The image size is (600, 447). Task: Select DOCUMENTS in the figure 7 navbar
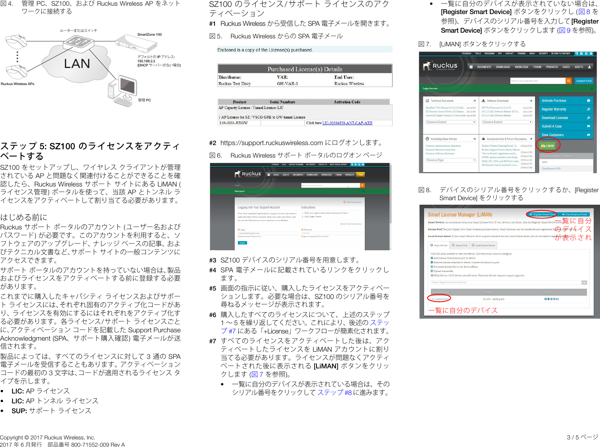point(484,67)
